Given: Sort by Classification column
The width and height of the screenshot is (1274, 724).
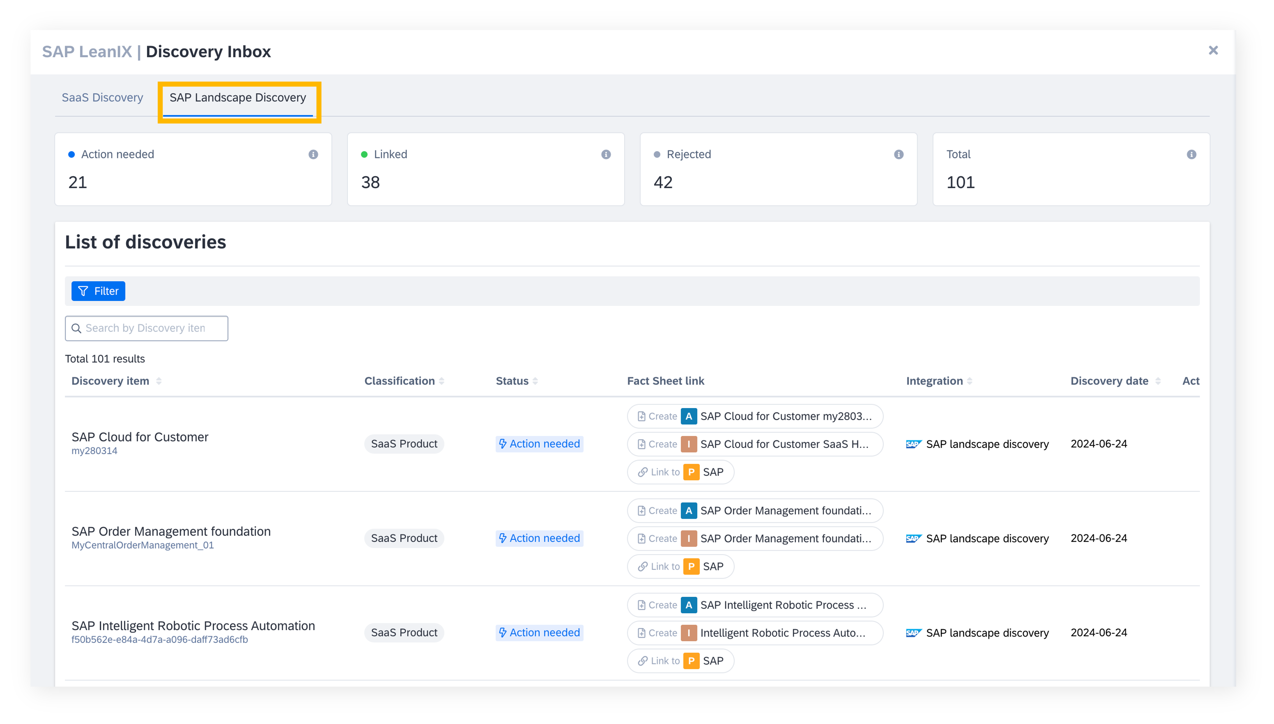Looking at the screenshot, I should point(442,381).
